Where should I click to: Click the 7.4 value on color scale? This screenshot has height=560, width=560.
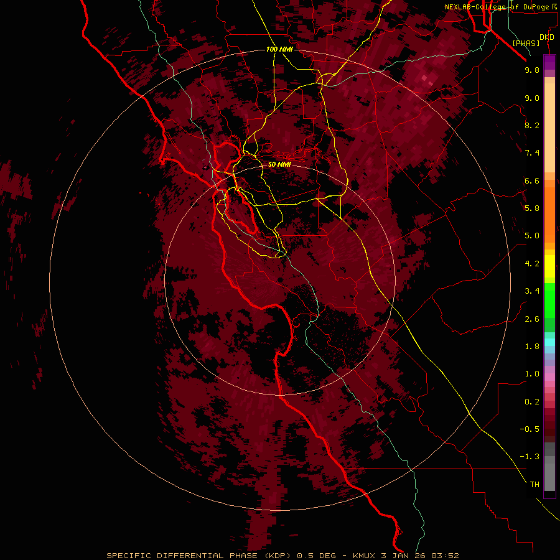click(532, 153)
